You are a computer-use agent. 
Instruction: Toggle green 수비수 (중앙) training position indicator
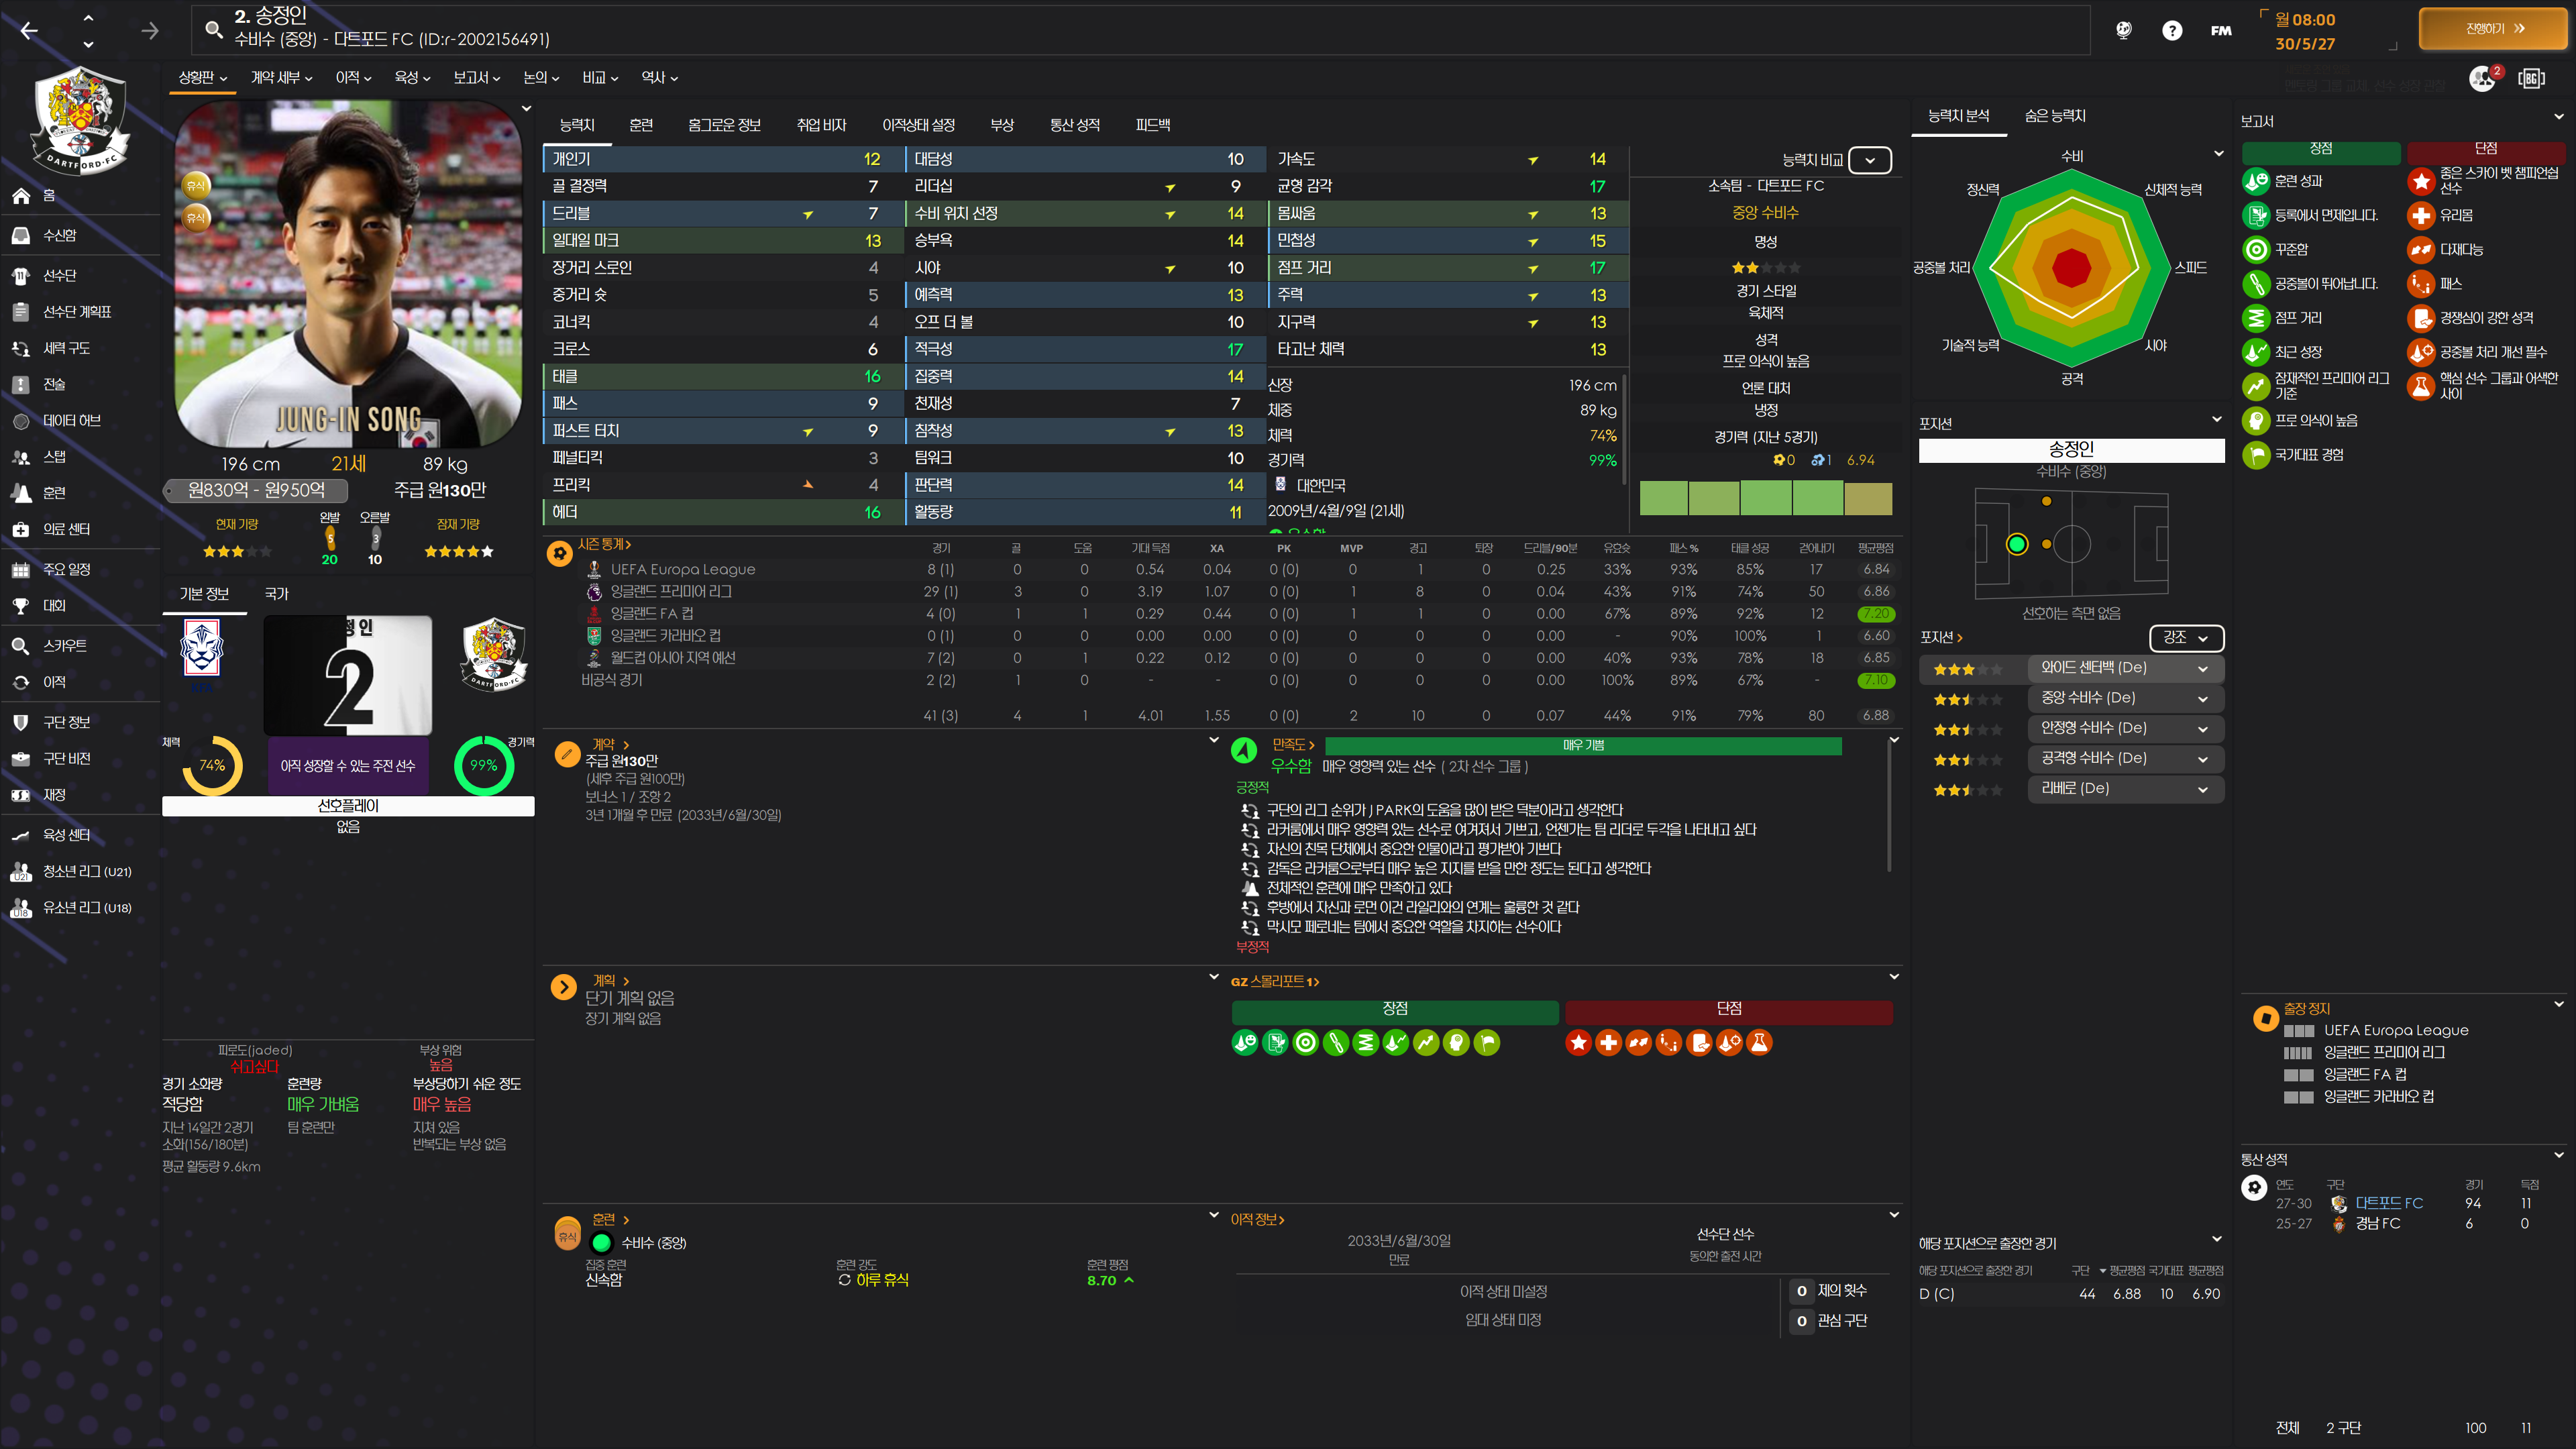coord(601,1243)
